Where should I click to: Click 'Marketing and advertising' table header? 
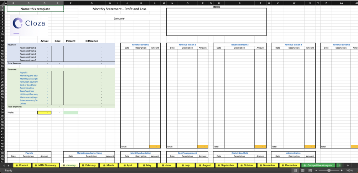coord(89,153)
